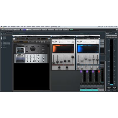Toggle visibility checkbox of the Stereo Out channel
The width and height of the screenshot is (118, 118).
(1, 47)
